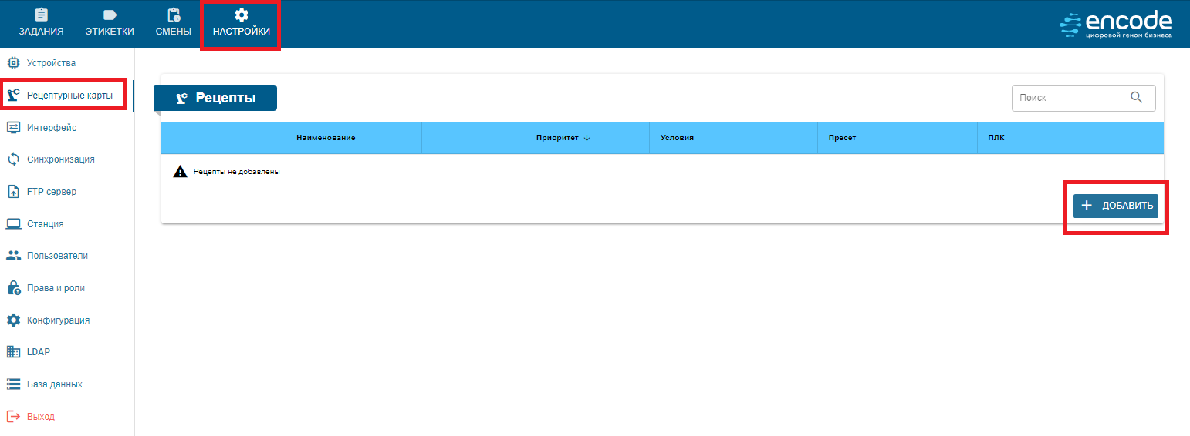
Task: Click the Права и роли lock icon
Action: pyautogui.click(x=13, y=288)
